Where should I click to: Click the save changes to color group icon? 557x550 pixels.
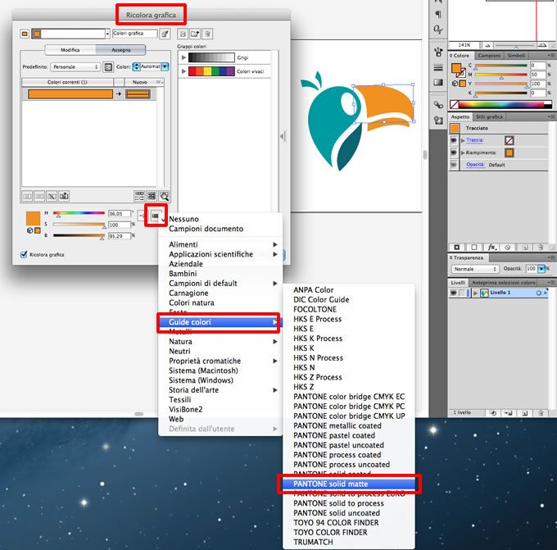(x=183, y=34)
